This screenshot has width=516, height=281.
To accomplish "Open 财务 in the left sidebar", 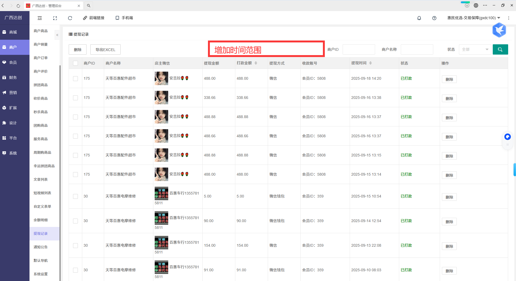I will point(13,78).
